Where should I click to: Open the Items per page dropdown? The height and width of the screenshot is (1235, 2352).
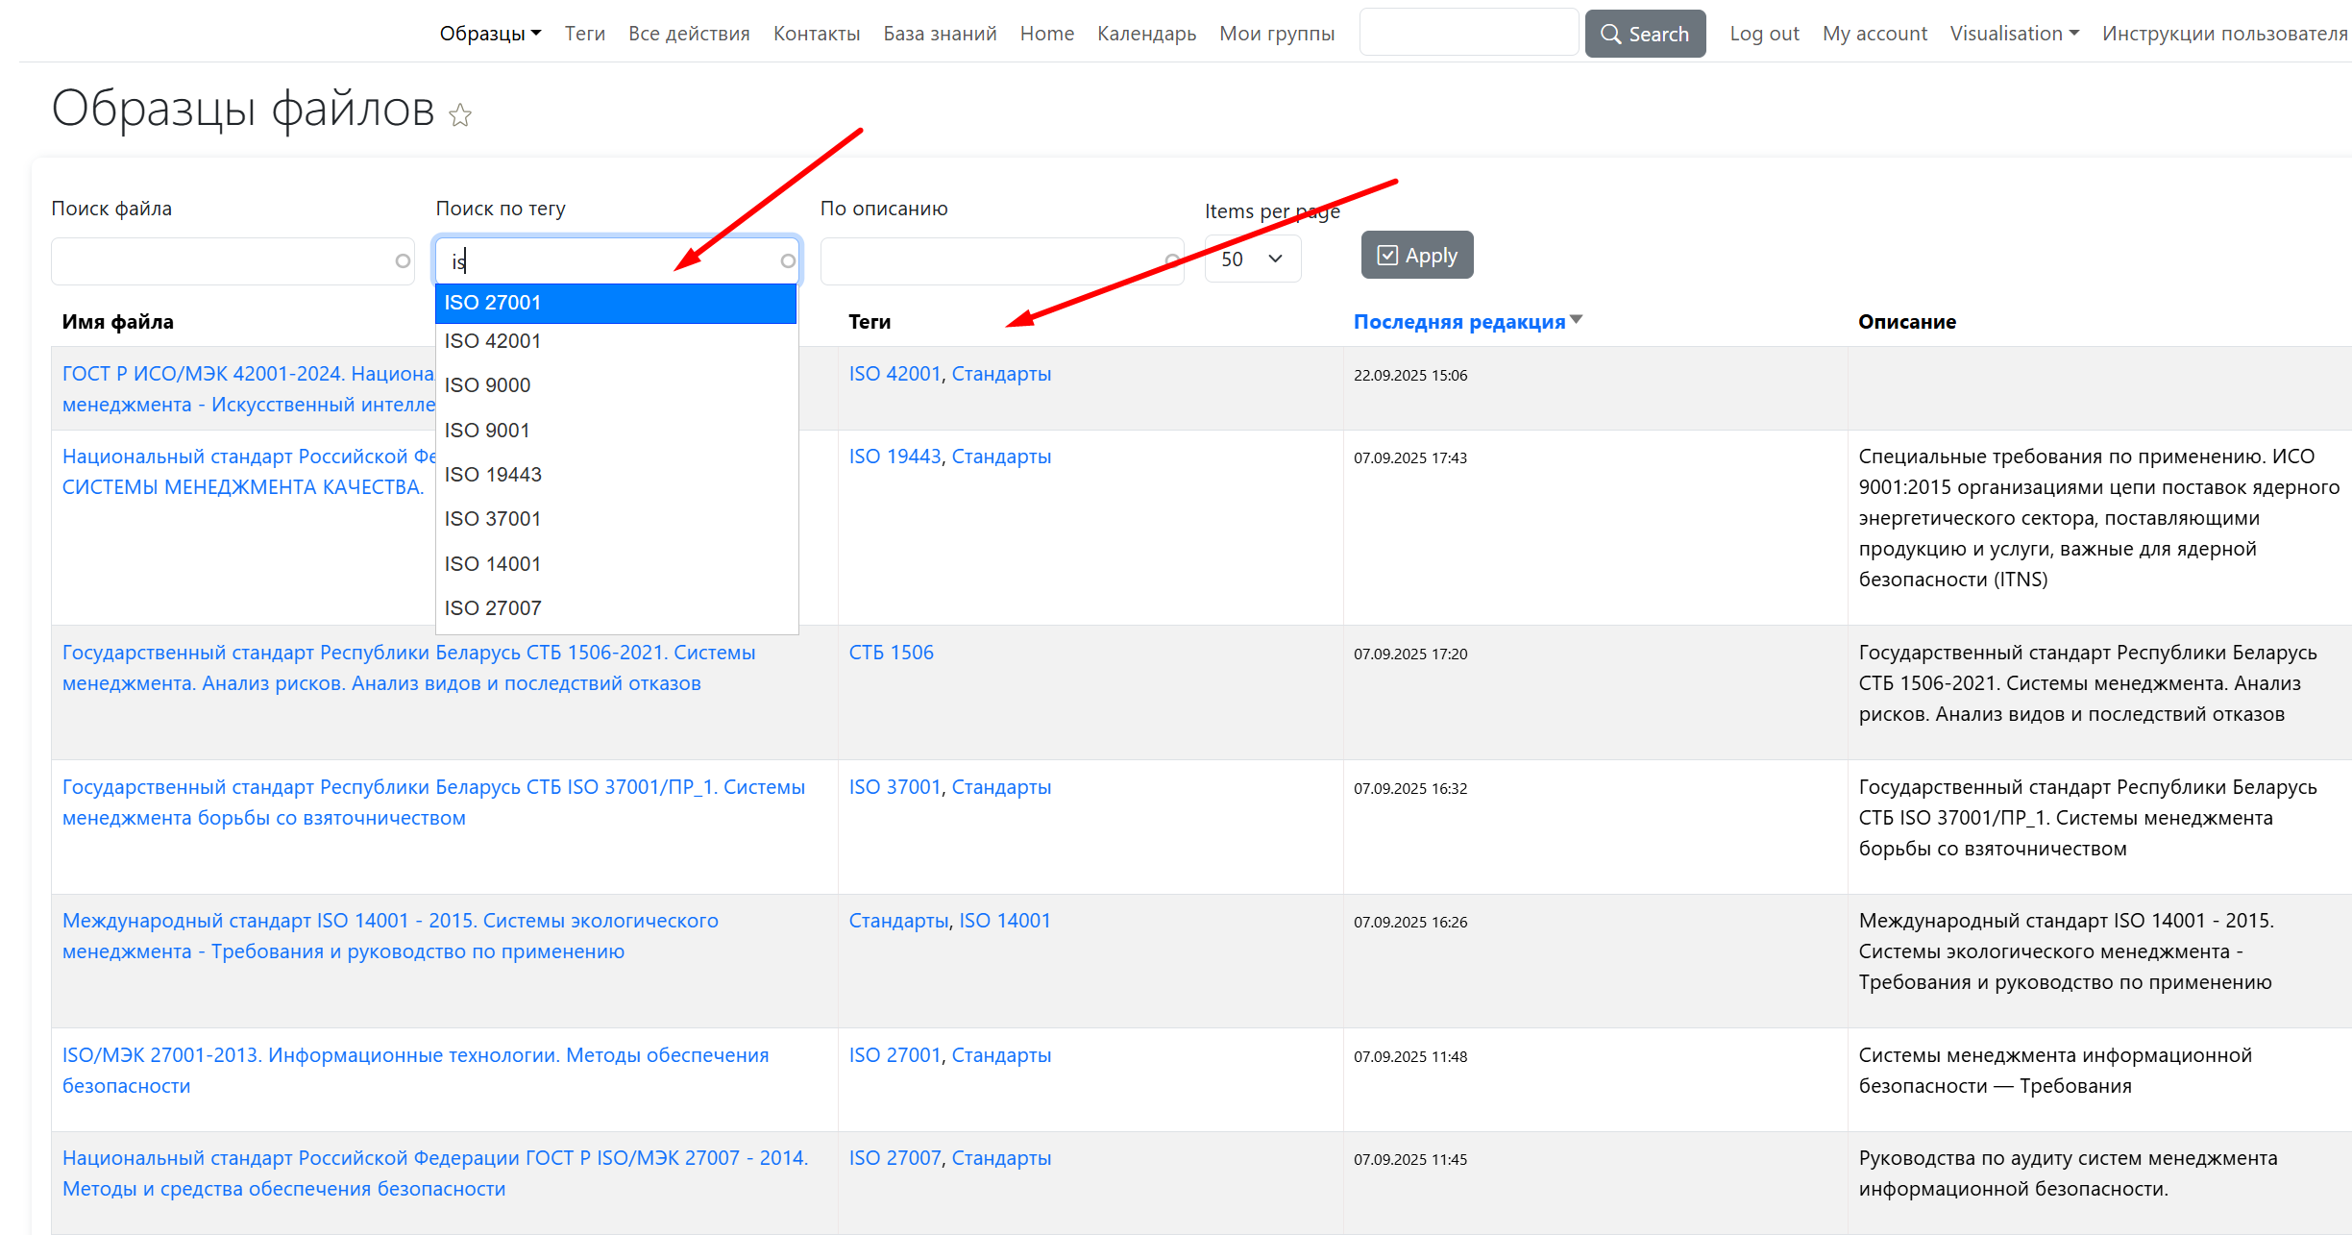(1252, 259)
